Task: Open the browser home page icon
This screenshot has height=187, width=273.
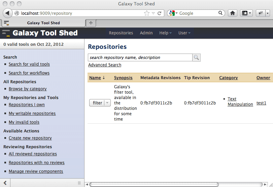Action: (232, 13)
